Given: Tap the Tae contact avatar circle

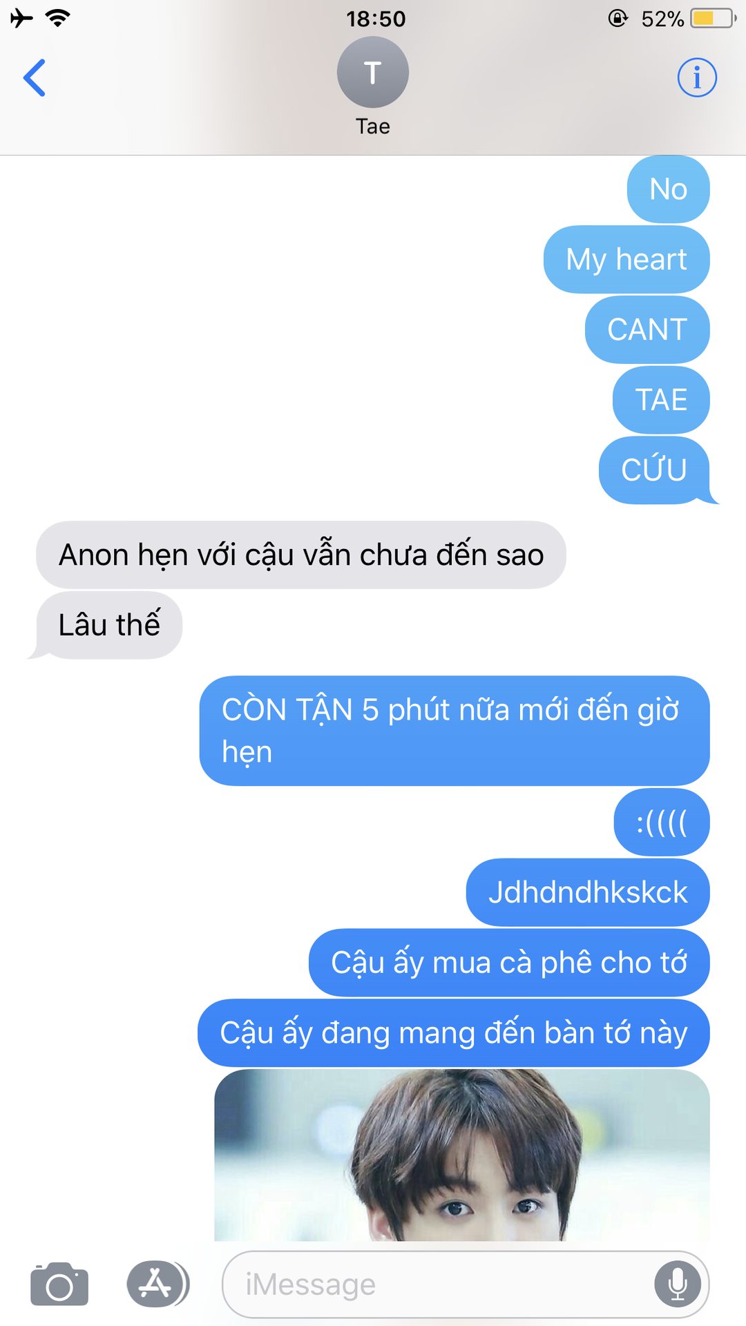Looking at the screenshot, I should [x=373, y=72].
